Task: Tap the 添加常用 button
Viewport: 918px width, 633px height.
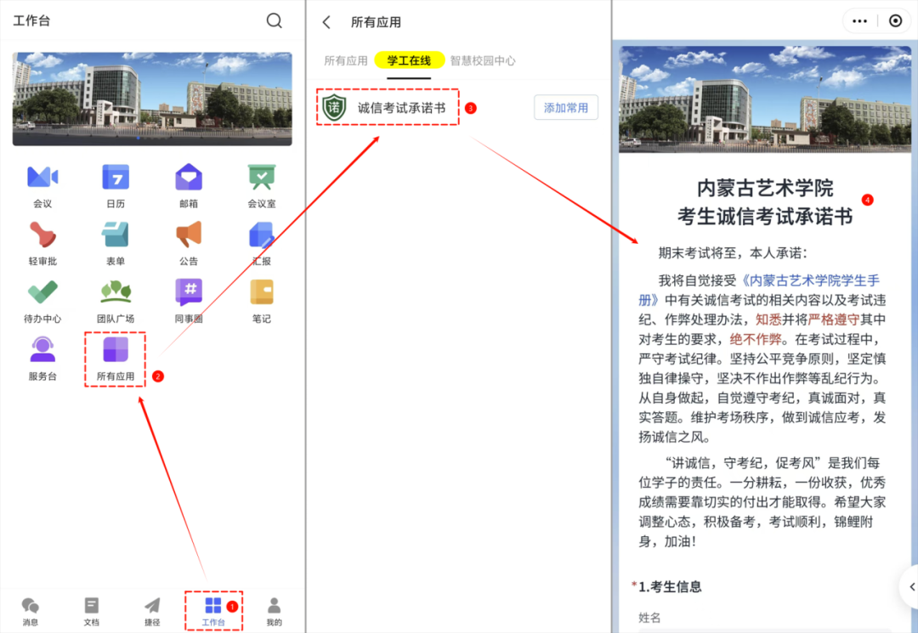Action: click(x=565, y=107)
